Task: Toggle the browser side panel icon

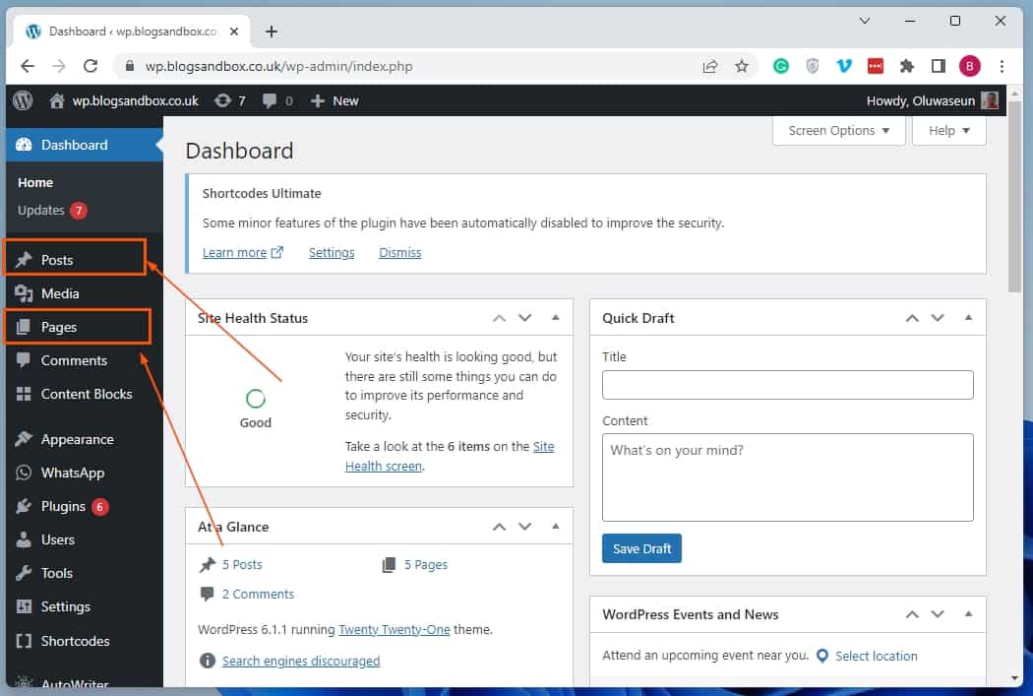Action: tap(939, 66)
